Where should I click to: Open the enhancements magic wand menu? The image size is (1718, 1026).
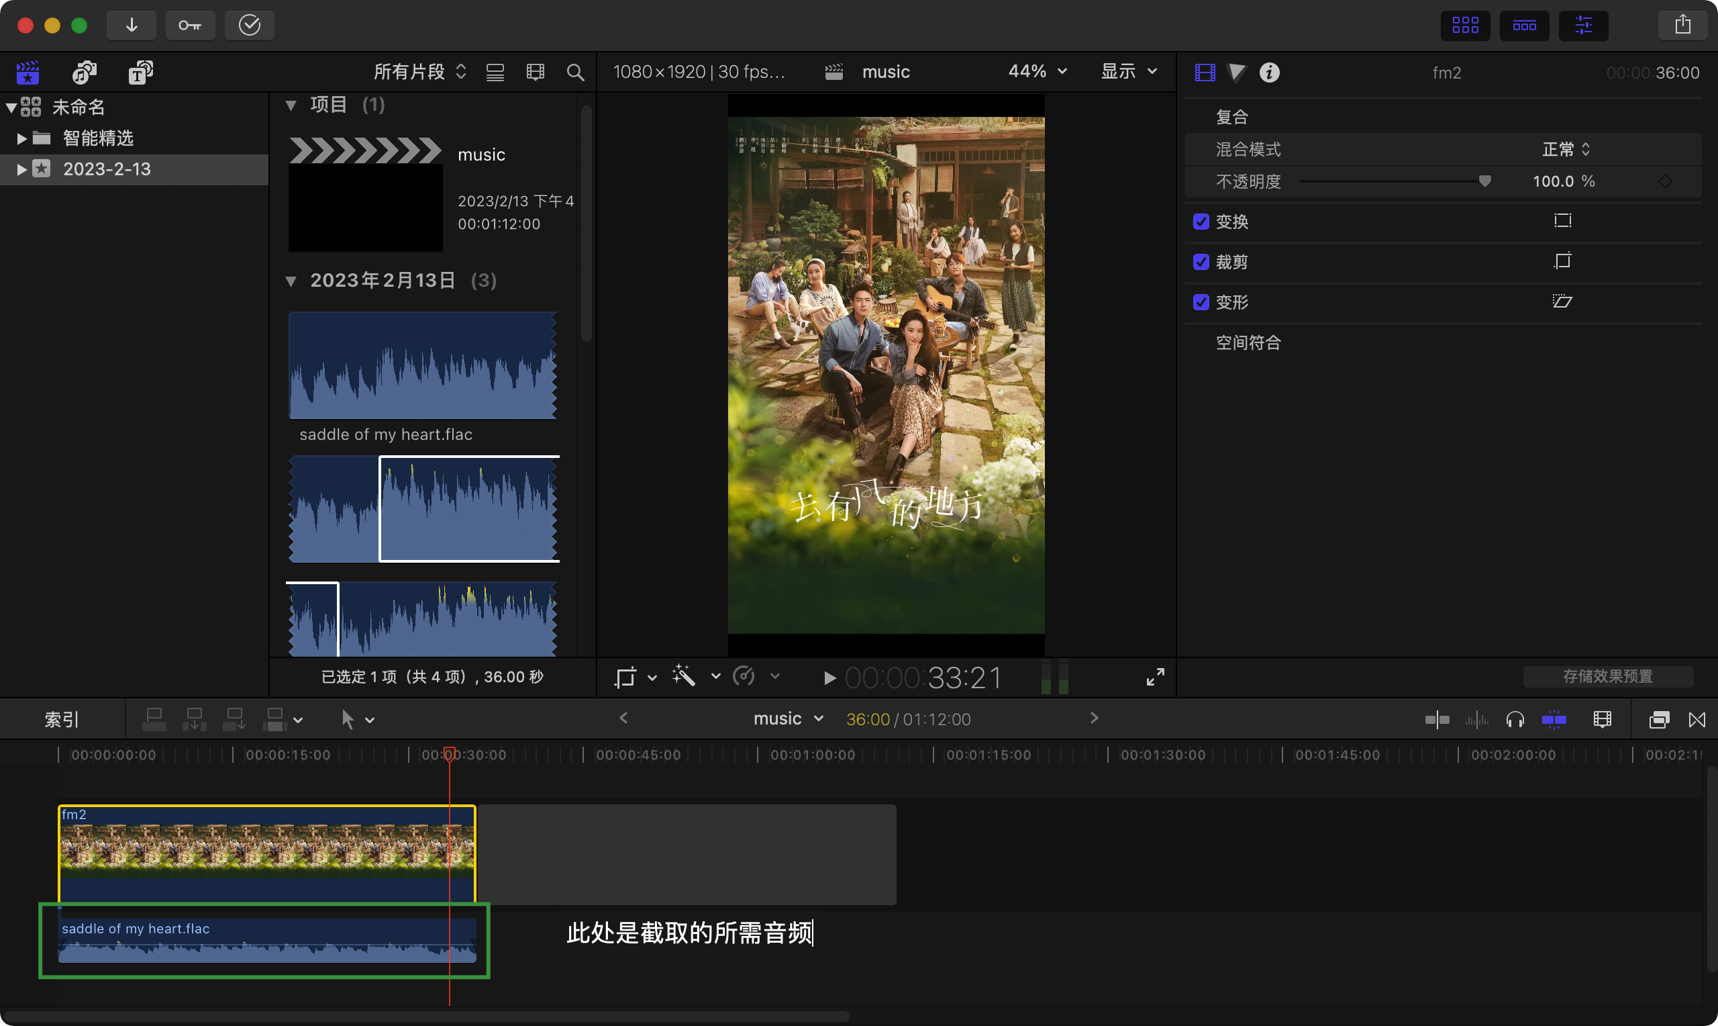696,676
